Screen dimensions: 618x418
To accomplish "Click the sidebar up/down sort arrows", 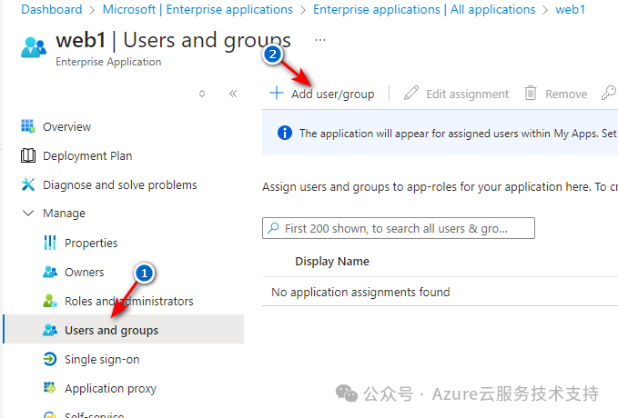I will tap(202, 94).
